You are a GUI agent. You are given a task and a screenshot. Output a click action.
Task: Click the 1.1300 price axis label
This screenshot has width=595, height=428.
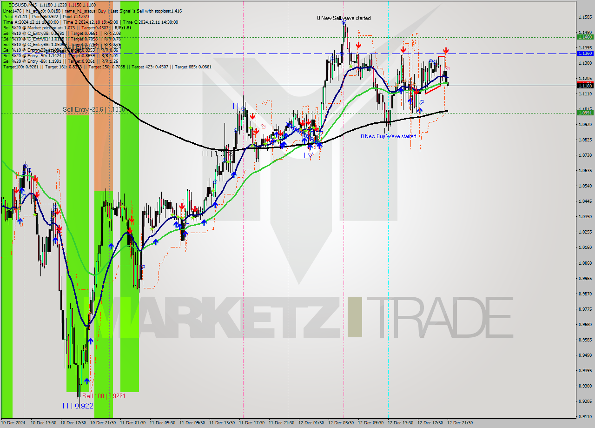[x=585, y=63]
